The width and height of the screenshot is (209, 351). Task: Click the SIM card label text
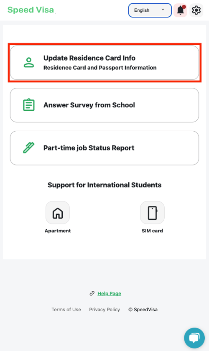(152, 231)
